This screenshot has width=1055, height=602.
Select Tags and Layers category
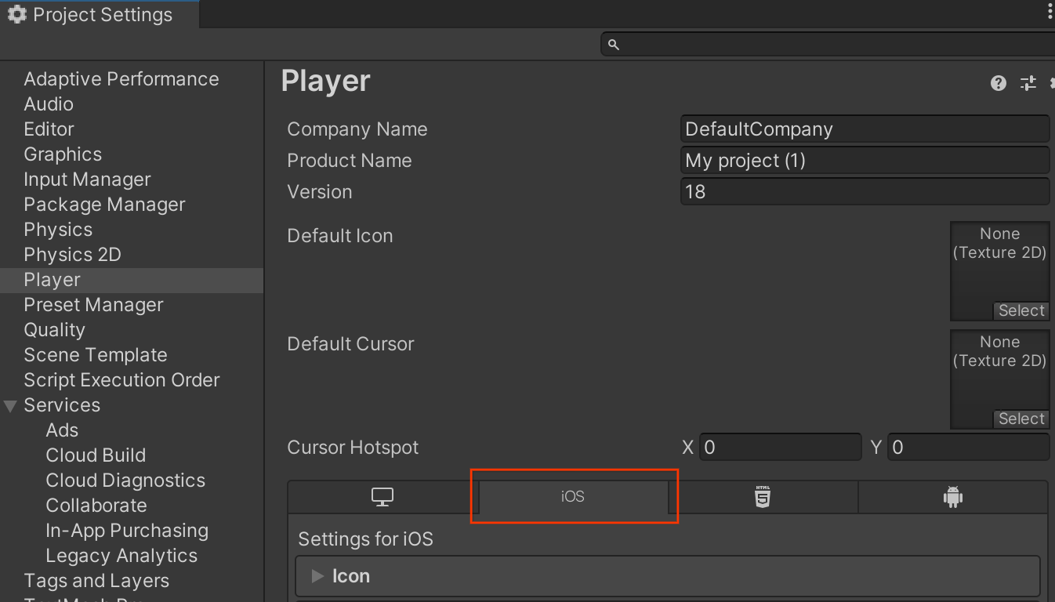pyautogui.click(x=96, y=581)
